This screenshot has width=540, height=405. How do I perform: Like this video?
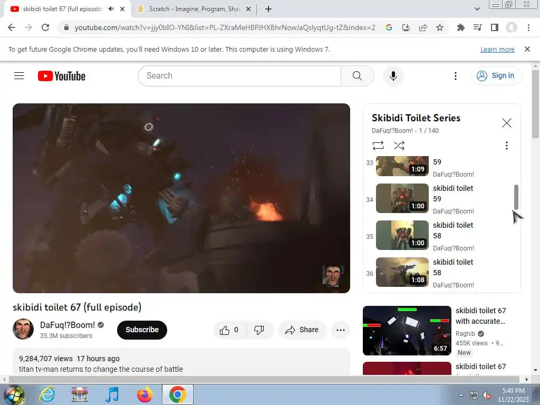[229, 330]
